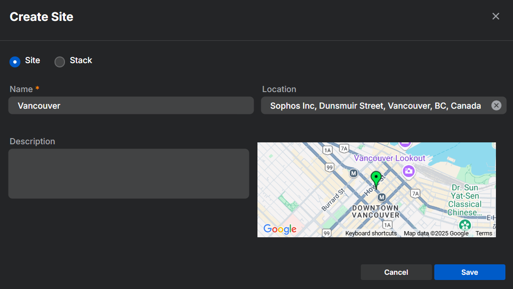Click the metro station icon near Howe St
The width and height of the screenshot is (513, 289).
pos(353,174)
